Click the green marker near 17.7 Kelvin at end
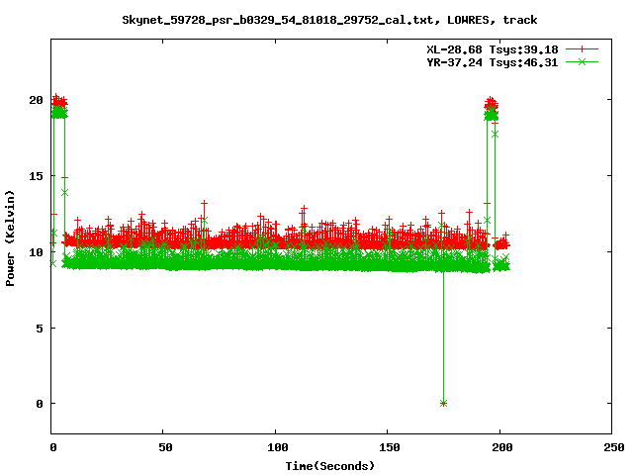The image size is (633, 475). (x=495, y=135)
